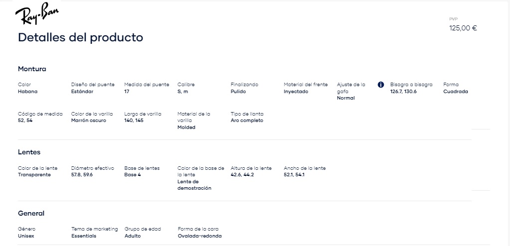Image resolution: width=510 pixels, height=246 pixels.
Task: Click the Inyectado front material value
Action: pos(296,92)
